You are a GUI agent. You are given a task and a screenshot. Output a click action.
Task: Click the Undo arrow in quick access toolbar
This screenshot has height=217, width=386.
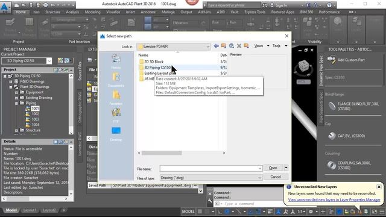[52, 5]
